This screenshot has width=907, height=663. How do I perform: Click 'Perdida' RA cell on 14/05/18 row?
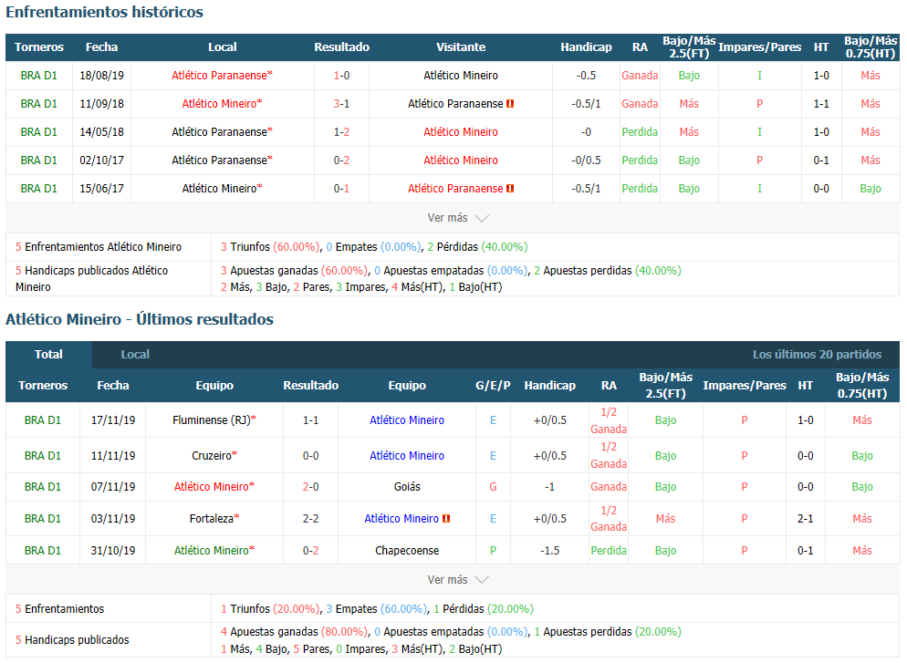pyautogui.click(x=640, y=132)
